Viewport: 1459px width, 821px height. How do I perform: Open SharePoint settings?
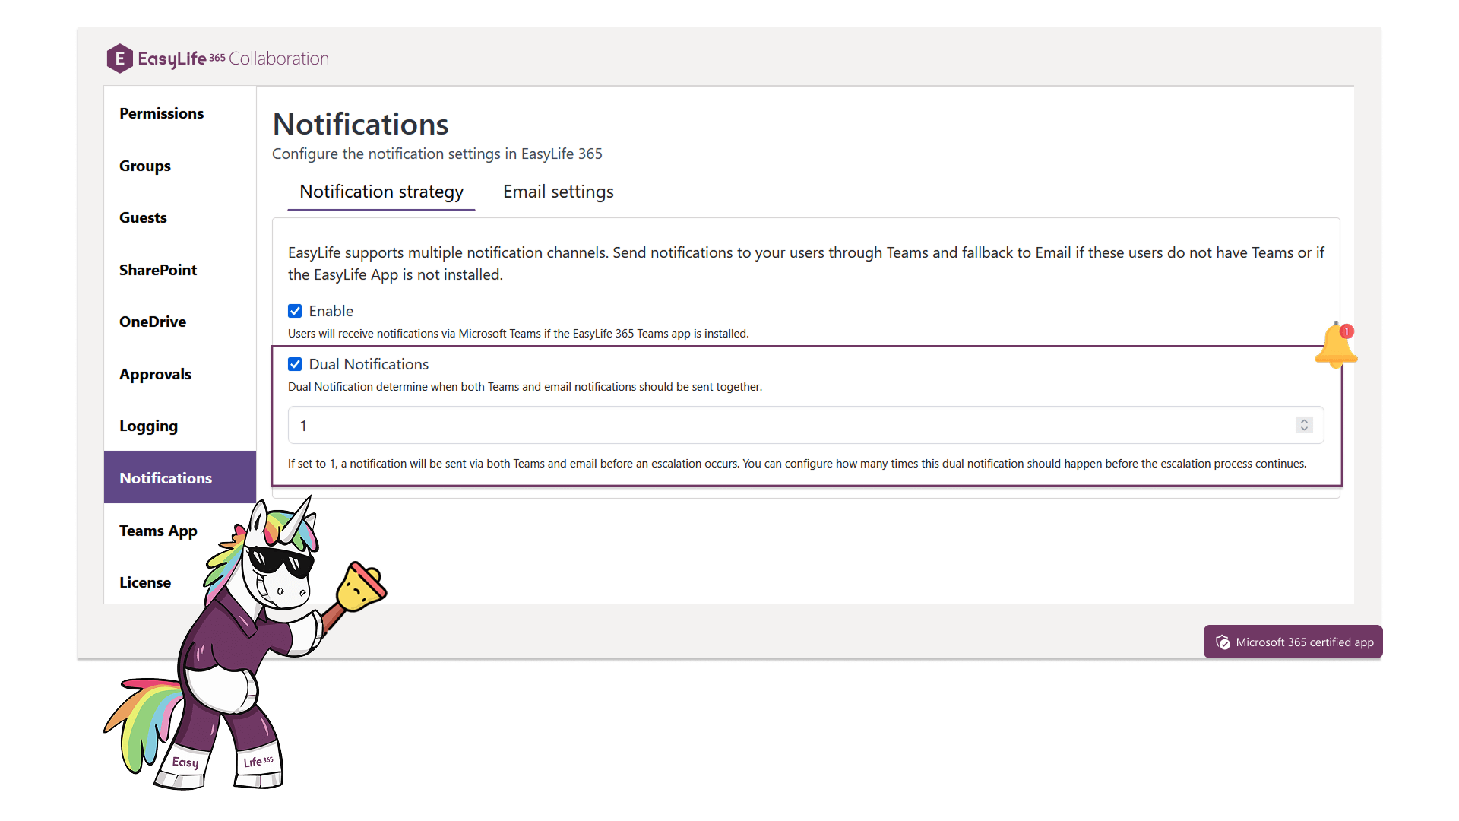(158, 270)
